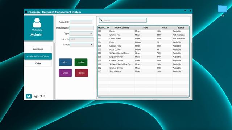
Task: Select the 51 West Special Pizza row
Action: point(144,53)
